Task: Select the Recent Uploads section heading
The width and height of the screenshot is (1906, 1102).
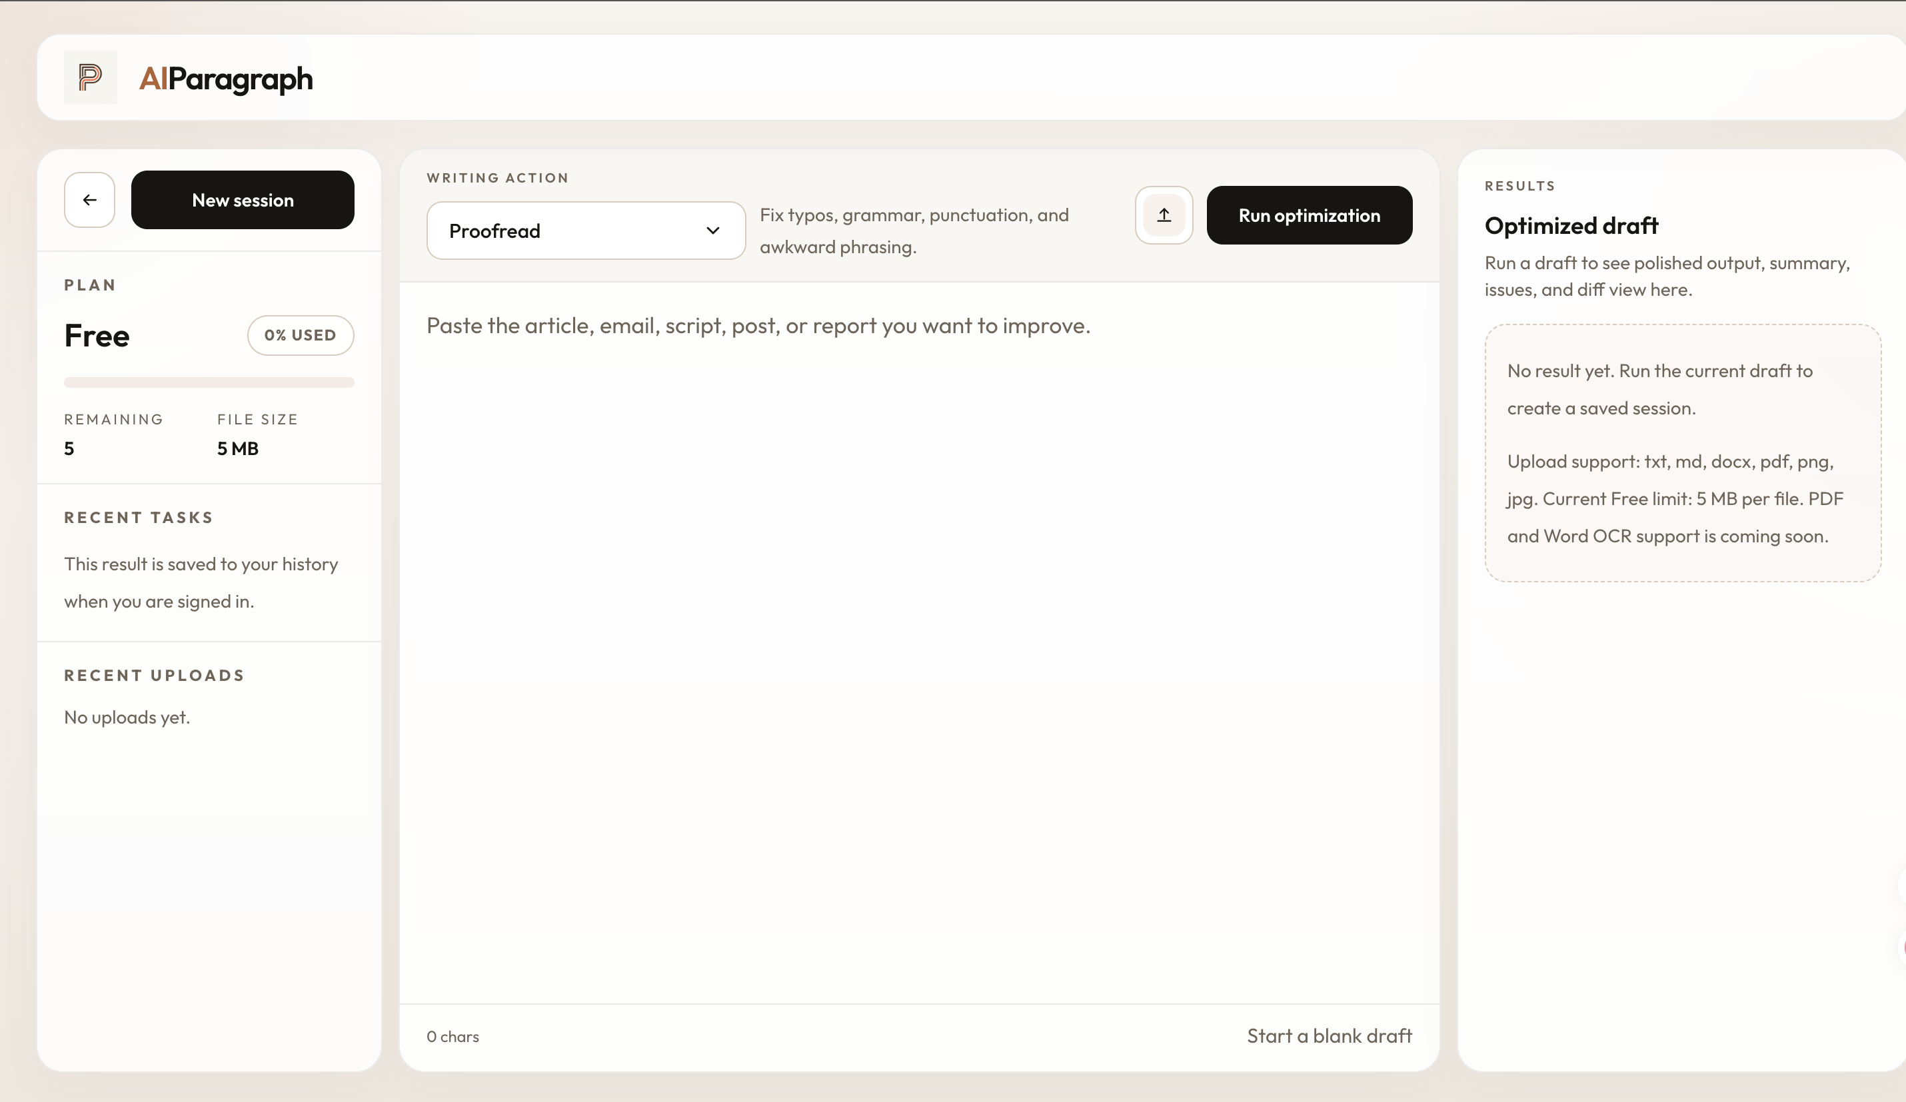Action: [x=155, y=675]
